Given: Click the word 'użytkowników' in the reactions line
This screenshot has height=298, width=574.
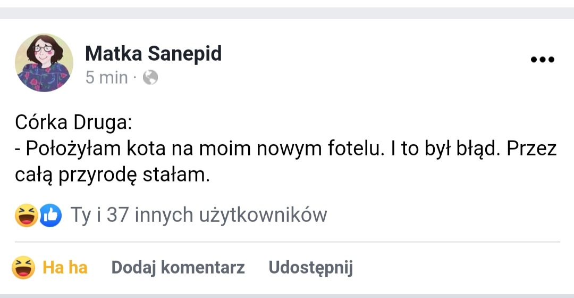Looking at the screenshot, I should tap(263, 215).
